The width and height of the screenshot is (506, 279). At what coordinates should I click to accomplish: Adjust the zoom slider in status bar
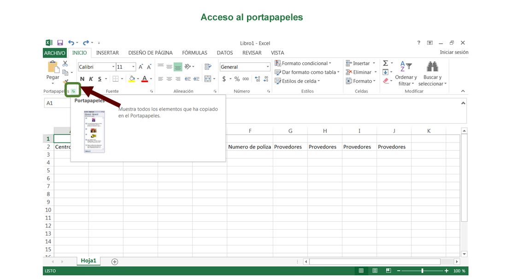click(422, 271)
